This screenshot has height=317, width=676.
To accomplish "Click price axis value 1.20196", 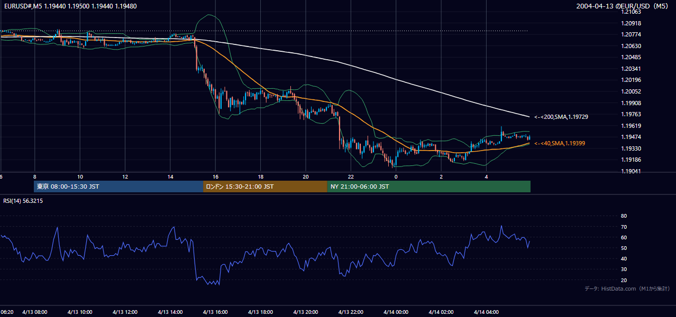I will [632, 80].
